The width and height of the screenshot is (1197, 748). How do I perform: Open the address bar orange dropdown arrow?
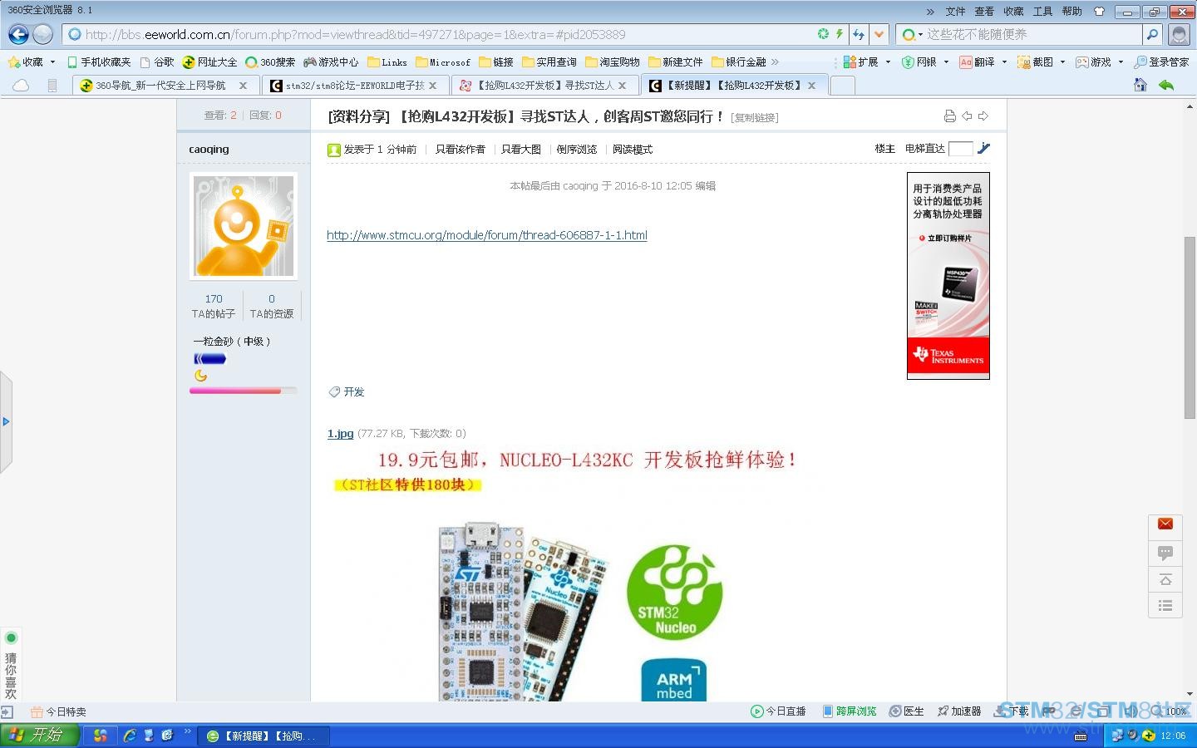pyautogui.click(x=879, y=34)
